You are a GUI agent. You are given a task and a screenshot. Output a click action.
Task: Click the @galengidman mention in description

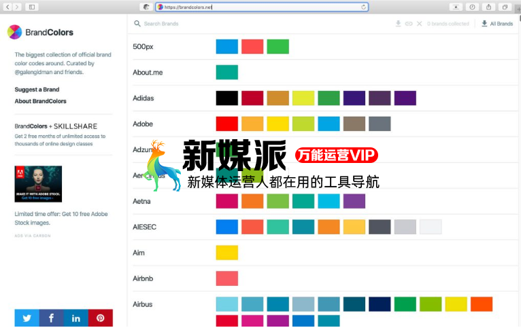click(33, 72)
